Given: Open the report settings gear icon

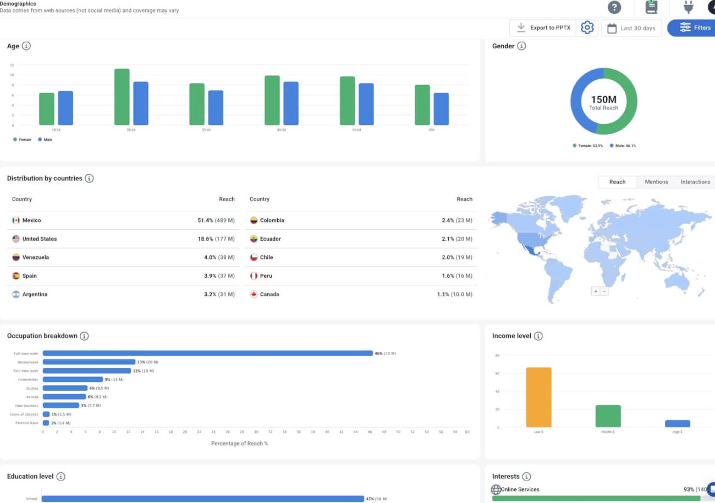Looking at the screenshot, I should (587, 27).
